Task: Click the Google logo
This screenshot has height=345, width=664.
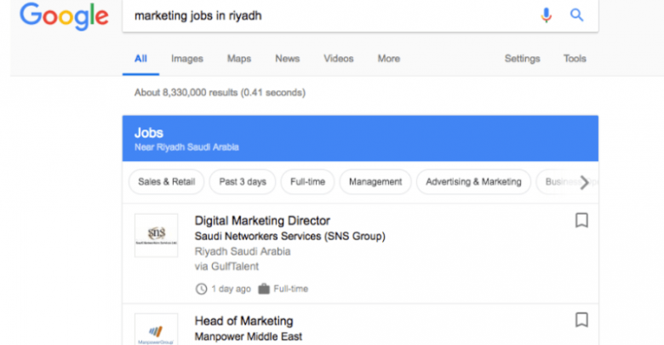Action: coord(64,16)
